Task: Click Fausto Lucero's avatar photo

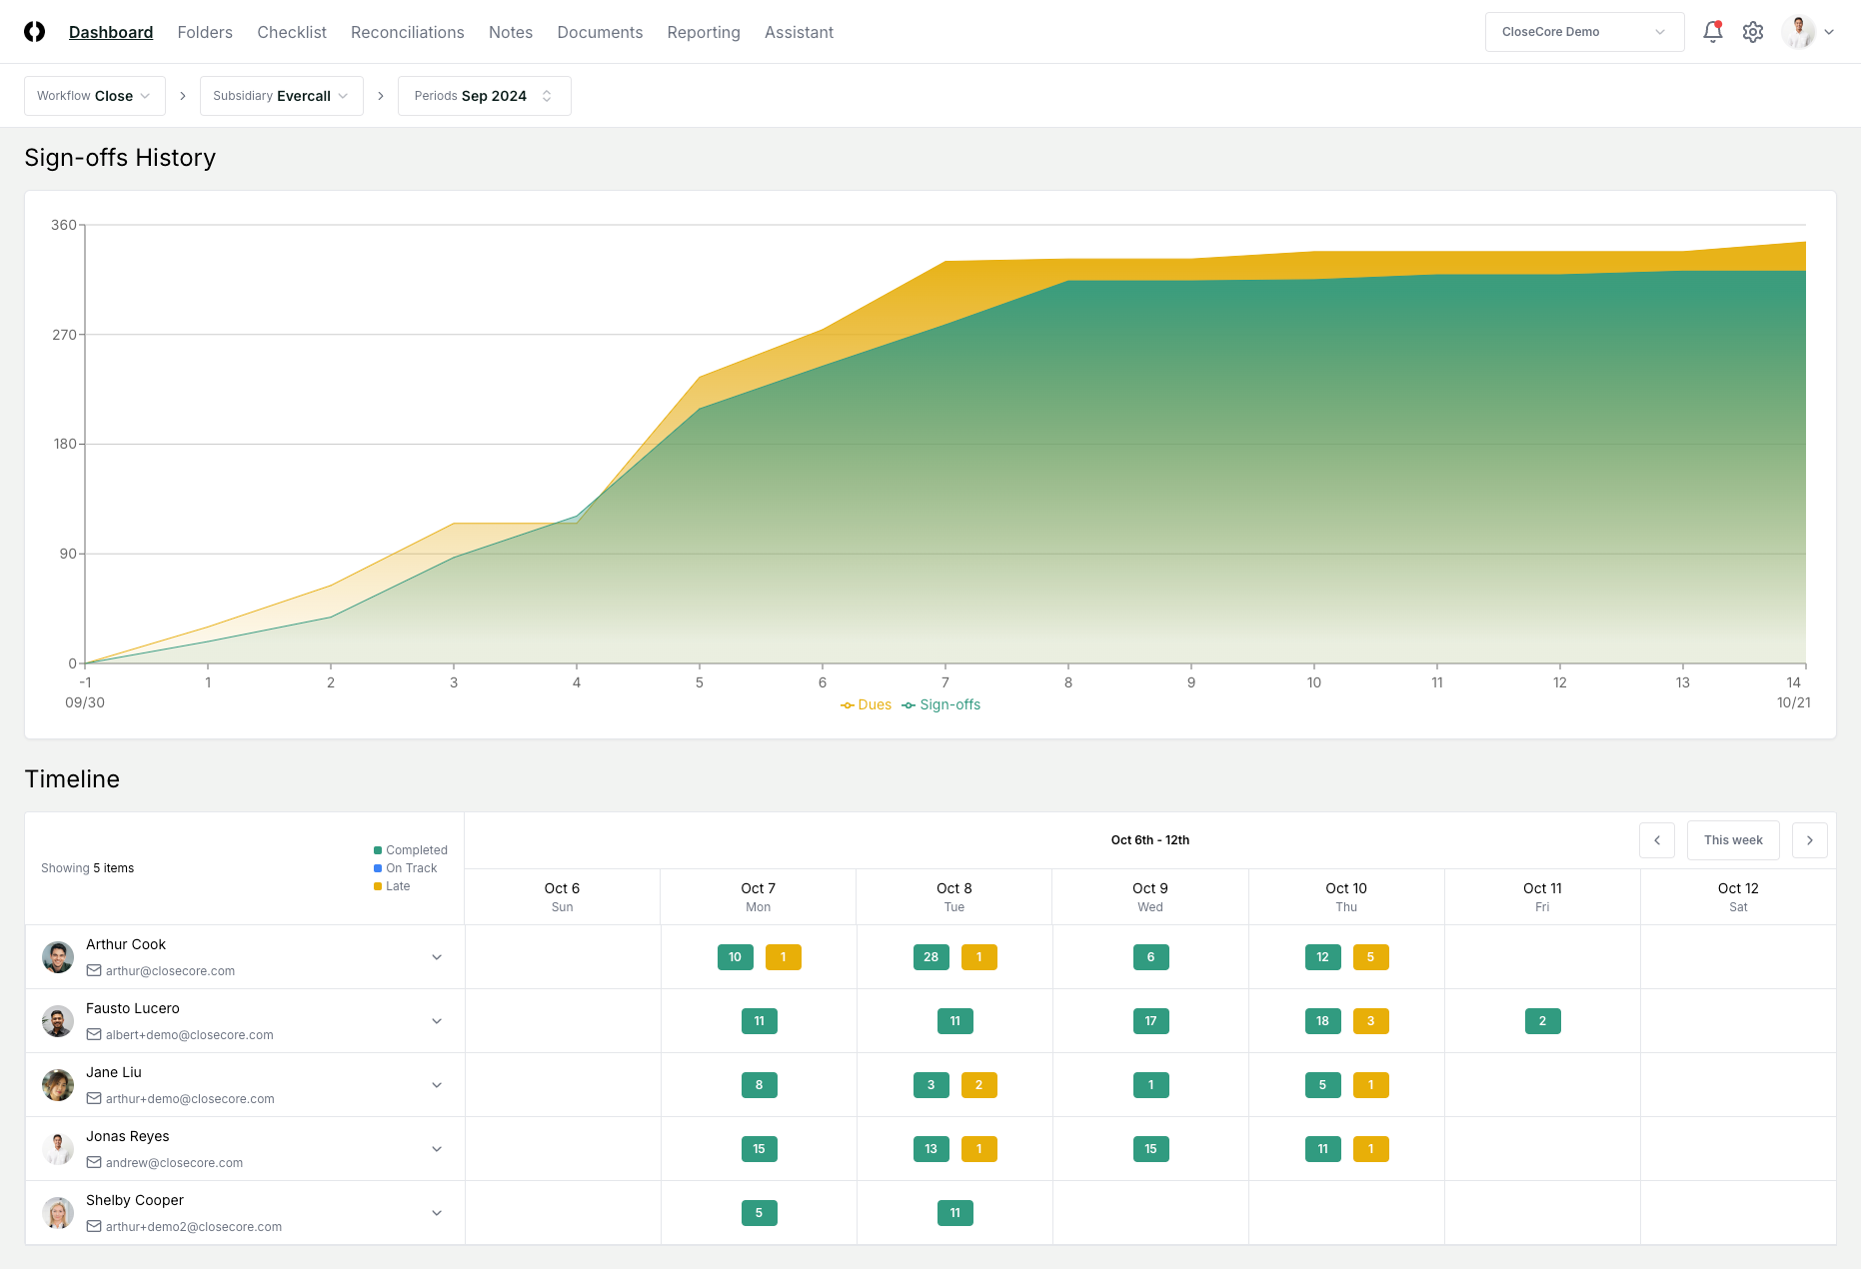Action: [x=58, y=1021]
